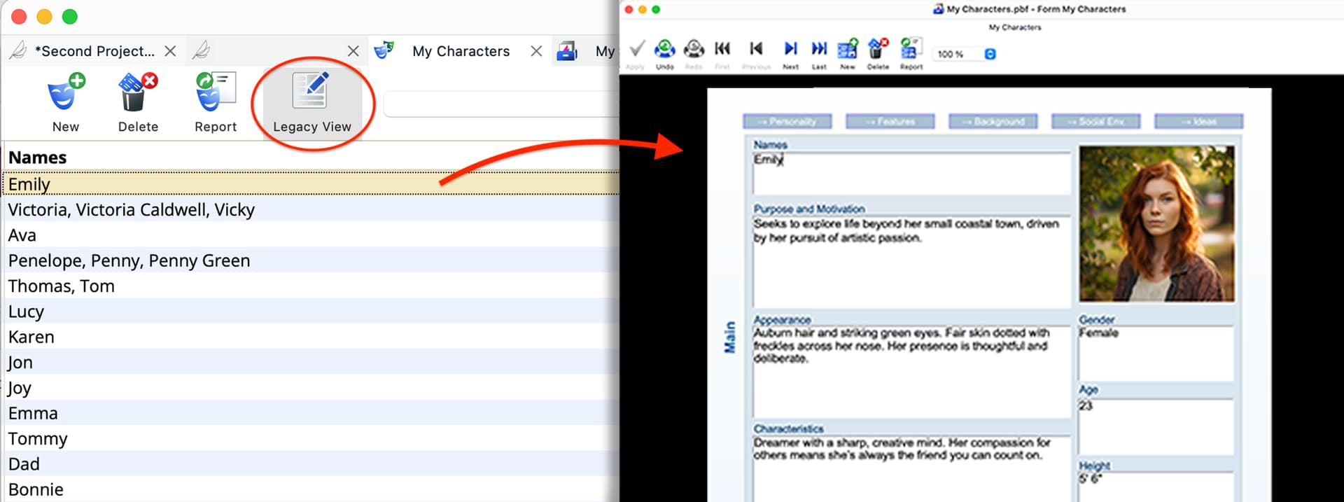
Task: Click the Social Env. section button
Action: click(x=1095, y=122)
